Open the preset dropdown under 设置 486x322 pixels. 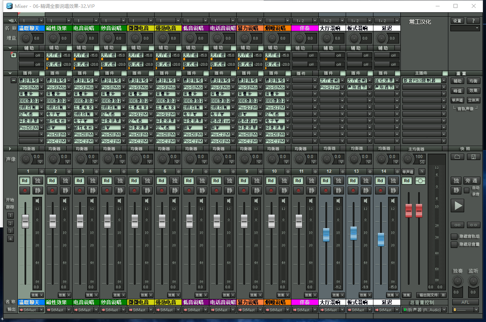tap(465, 28)
